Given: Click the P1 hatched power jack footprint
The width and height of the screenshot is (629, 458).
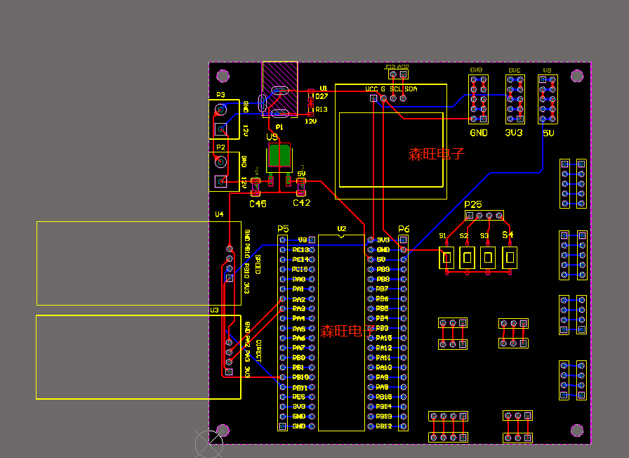Looking at the screenshot, I should (280, 89).
